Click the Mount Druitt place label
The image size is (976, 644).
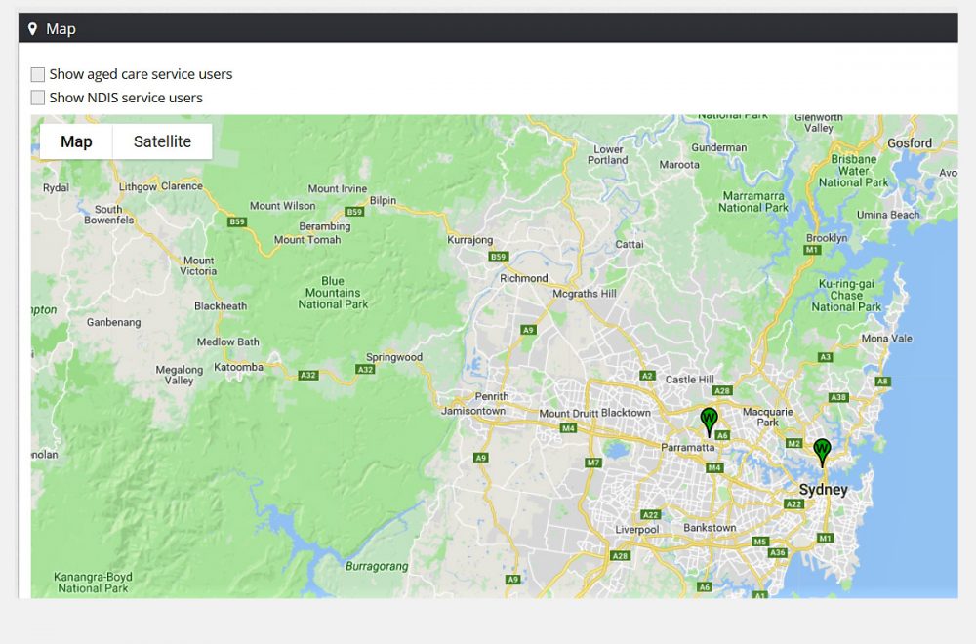pos(569,413)
